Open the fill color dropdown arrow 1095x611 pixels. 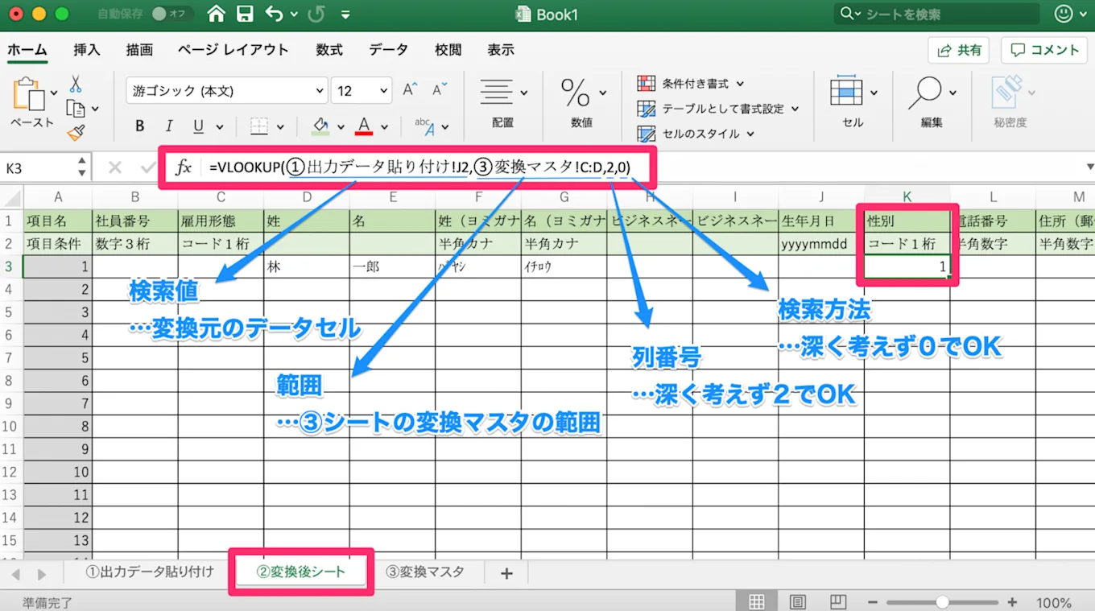(341, 127)
